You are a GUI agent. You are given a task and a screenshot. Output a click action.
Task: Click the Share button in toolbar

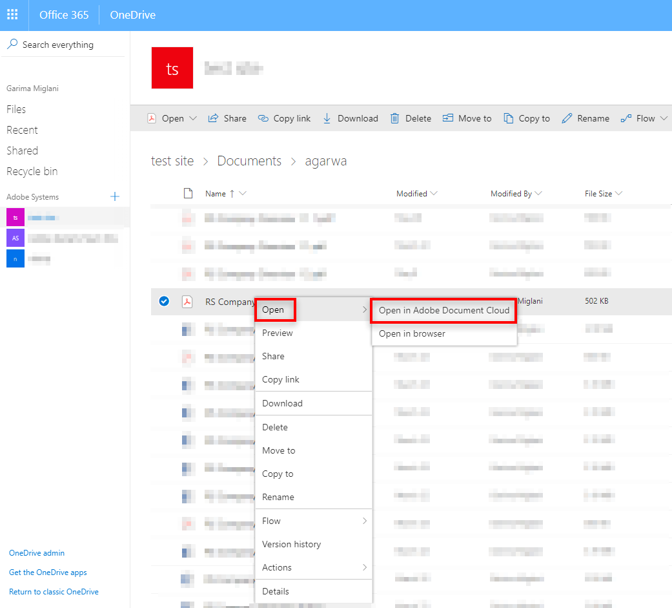pos(227,118)
